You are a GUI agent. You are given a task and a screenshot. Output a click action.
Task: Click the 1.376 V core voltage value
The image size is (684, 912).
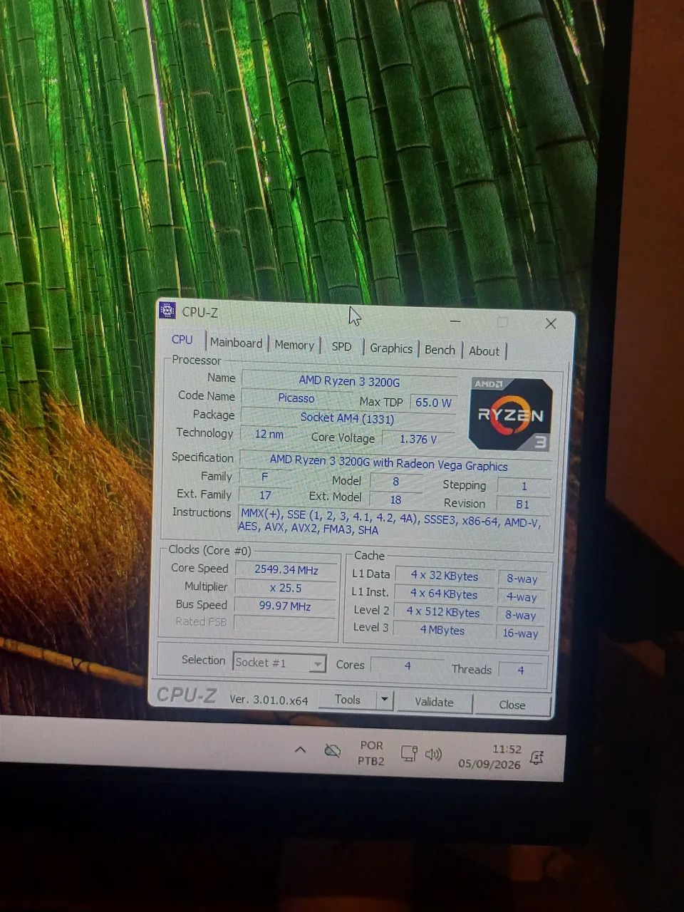pos(418,439)
